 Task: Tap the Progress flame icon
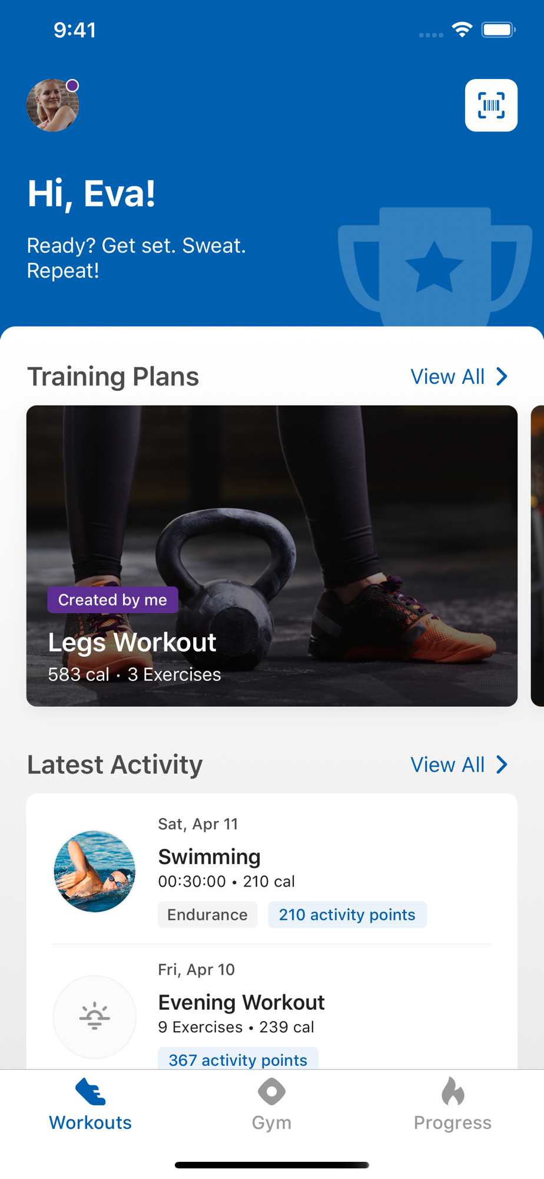pyautogui.click(x=453, y=1091)
